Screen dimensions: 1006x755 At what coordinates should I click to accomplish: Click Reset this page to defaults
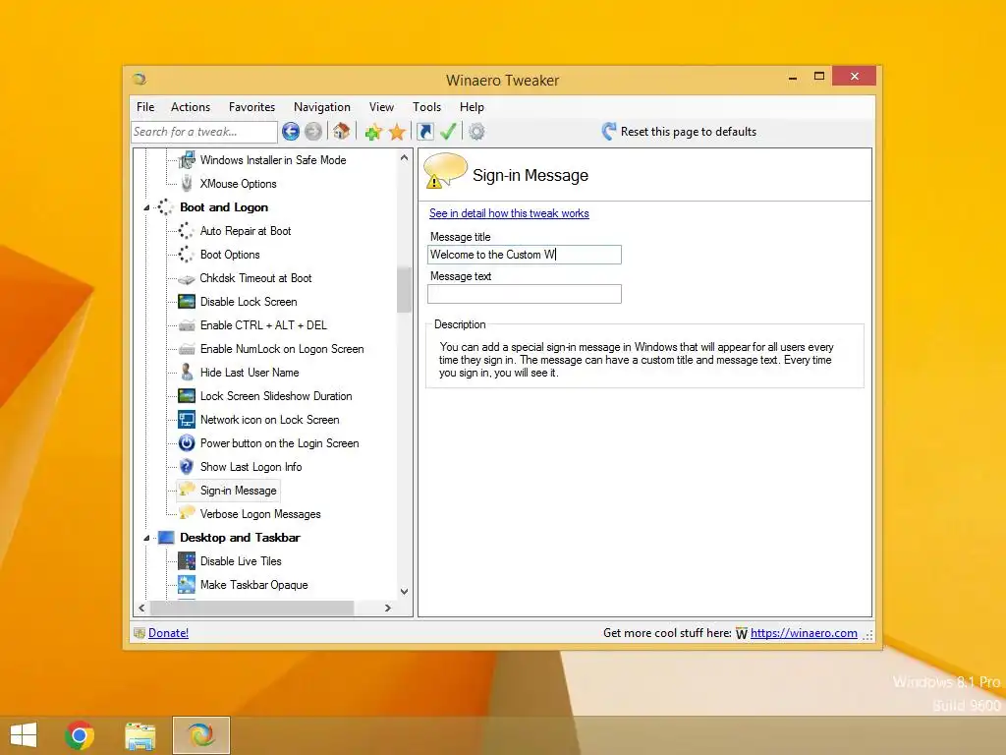(x=680, y=132)
